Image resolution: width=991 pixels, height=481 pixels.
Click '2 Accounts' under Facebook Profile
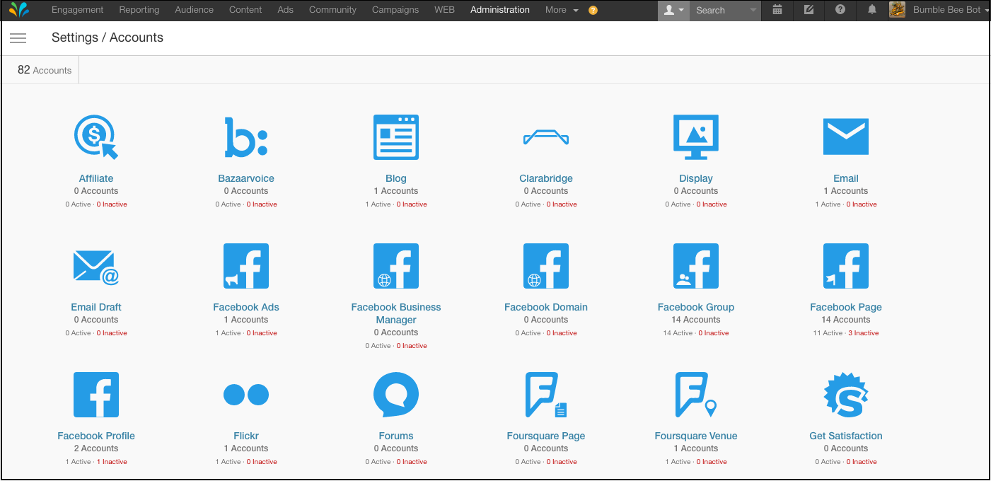tap(96, 448)
